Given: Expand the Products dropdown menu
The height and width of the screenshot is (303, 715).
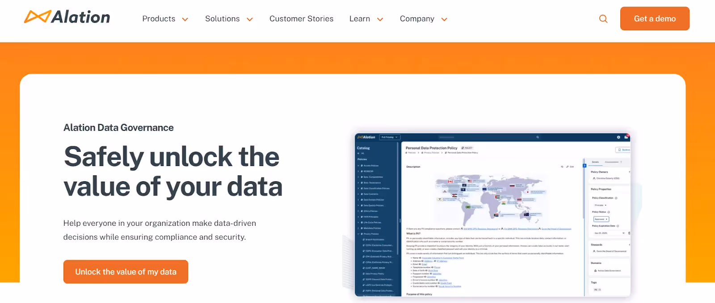Looking at the screenshot, I should pos(165,19).
